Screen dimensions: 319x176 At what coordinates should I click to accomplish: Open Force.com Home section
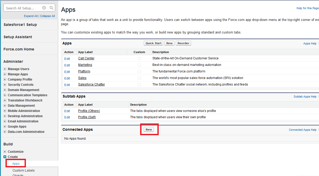click(x=19, y=49)
